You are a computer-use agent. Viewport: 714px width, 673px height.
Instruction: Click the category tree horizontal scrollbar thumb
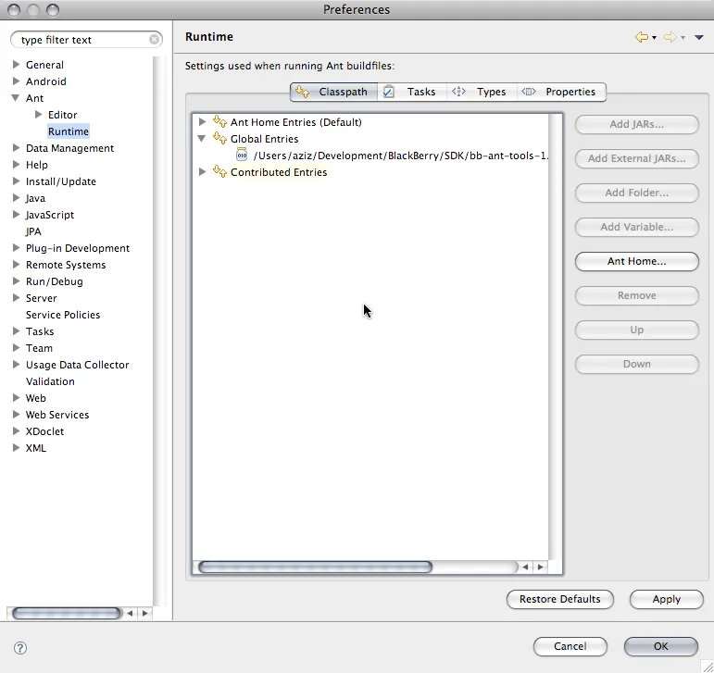coord(67,613)
